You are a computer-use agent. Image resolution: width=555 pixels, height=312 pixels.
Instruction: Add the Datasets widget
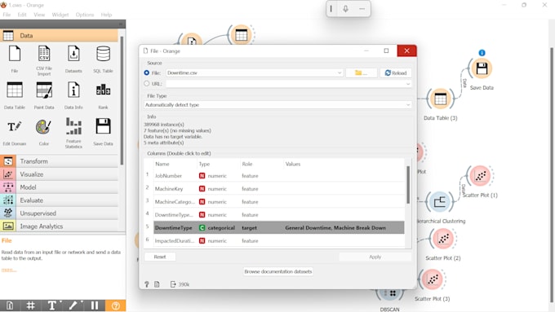click(73, 59)
